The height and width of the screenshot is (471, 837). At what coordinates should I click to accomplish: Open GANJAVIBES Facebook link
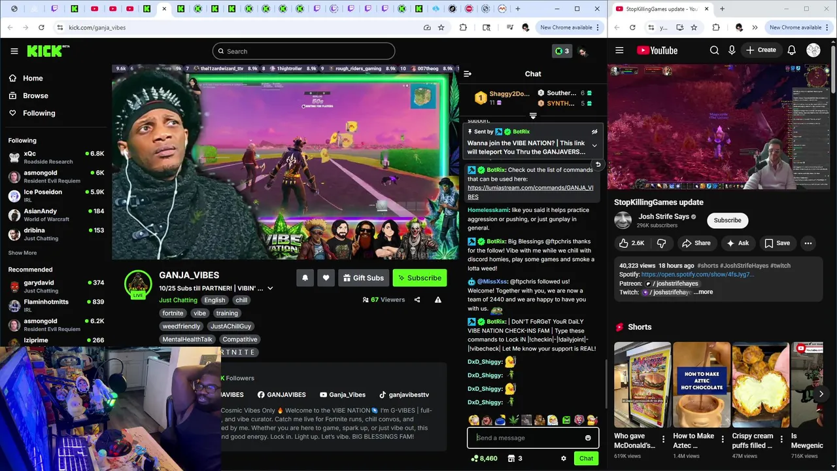[x=281, y=395]
